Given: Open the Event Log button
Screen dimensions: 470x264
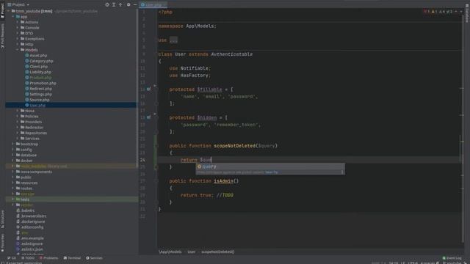Looking at the screenshot, I should (452, 257).
